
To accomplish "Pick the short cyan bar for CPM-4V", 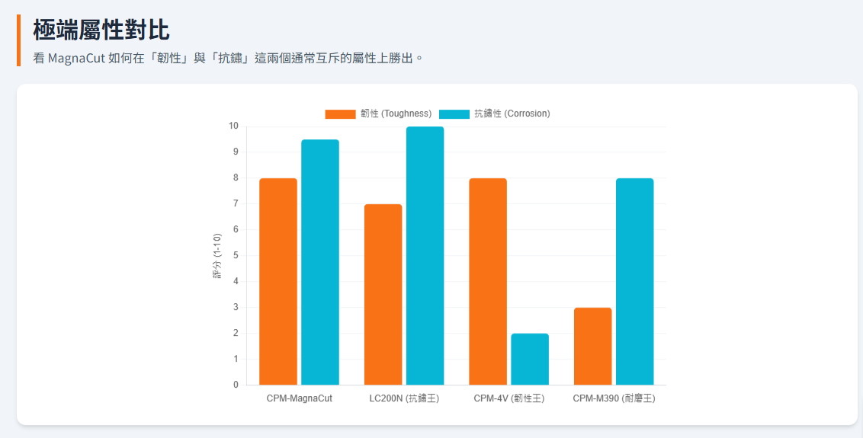I will 530,359.
